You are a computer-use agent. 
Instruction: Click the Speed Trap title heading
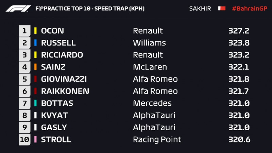[x=90, y=8]
